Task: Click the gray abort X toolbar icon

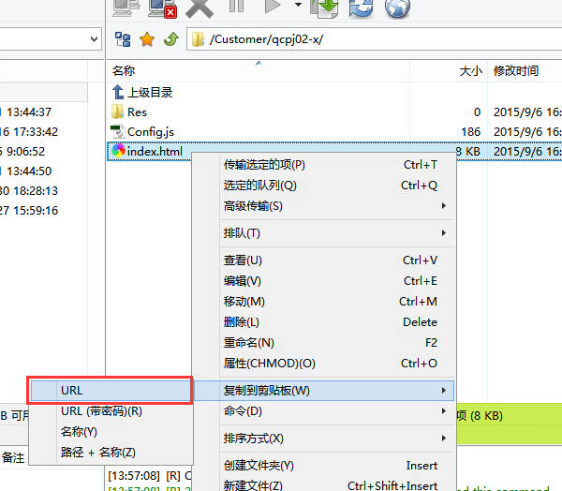Action: tap(200, 7)
